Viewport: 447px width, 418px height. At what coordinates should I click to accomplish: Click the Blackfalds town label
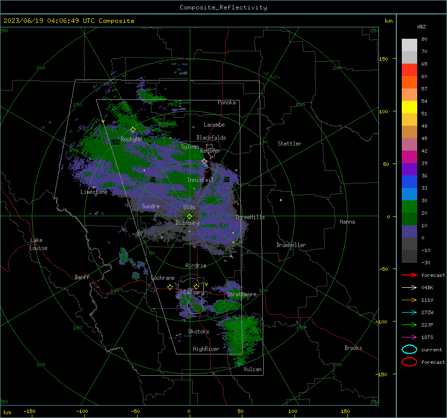[x=211, y=138]
